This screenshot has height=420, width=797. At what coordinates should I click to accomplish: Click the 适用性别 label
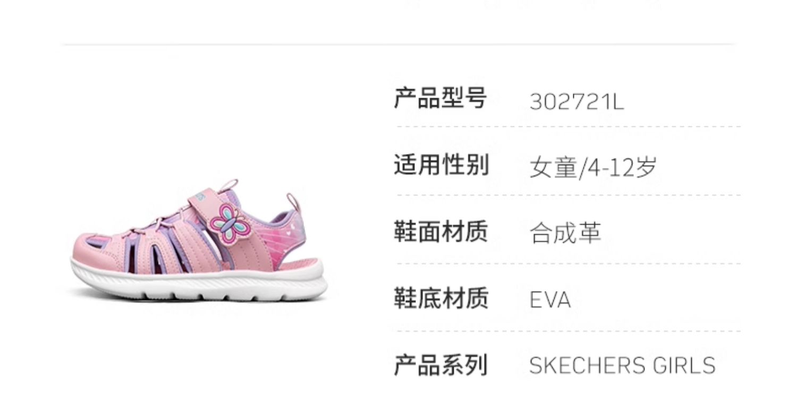click(440, 165)
